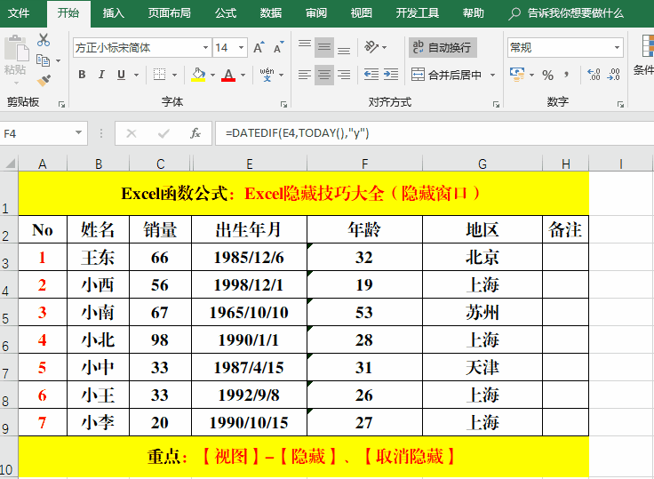Apply comma style separator
The width and height of the screenshot is (654, 479).
point(566,75)
